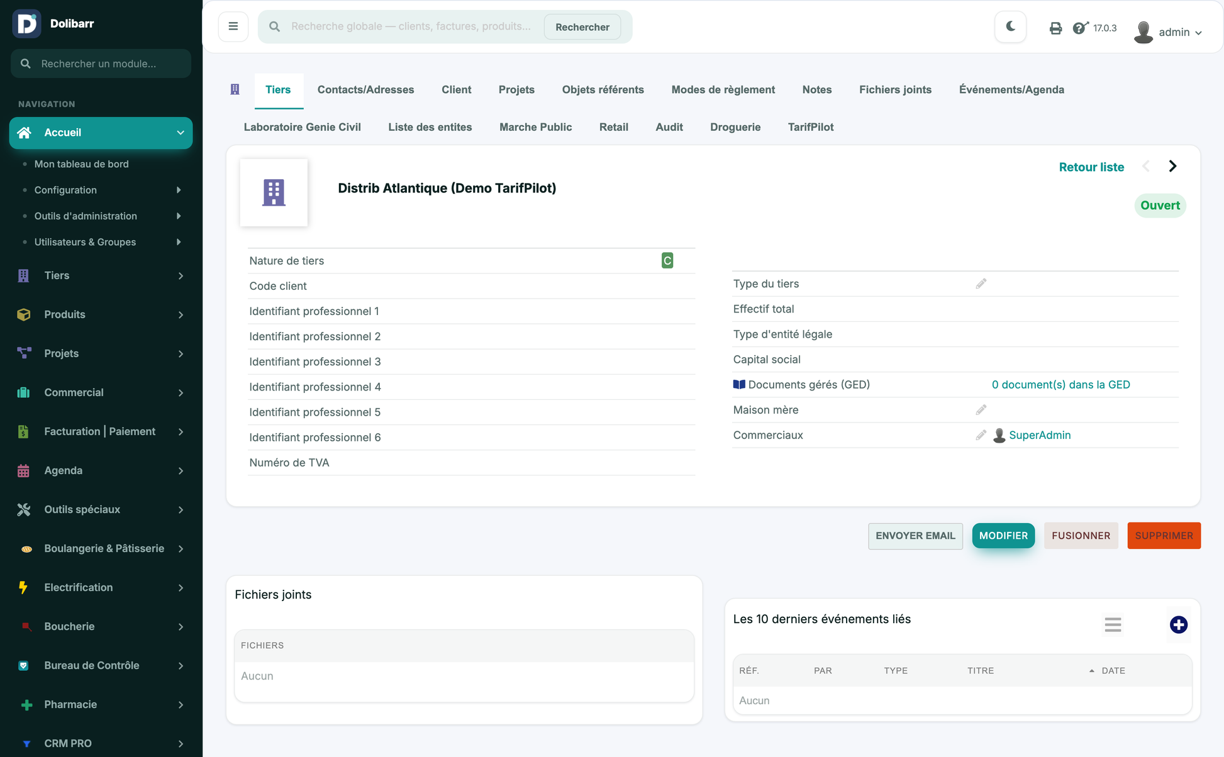Add new event with plus icon

click(x=1178, y=624)
